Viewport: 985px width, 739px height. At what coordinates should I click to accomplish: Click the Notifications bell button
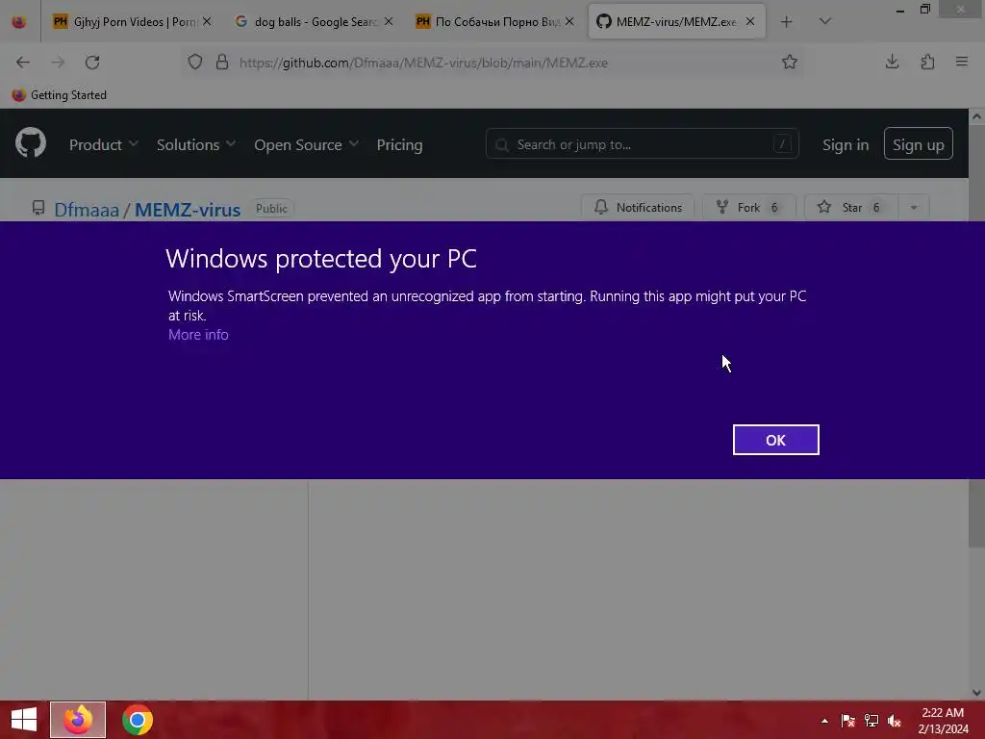[x=638, y=208]
